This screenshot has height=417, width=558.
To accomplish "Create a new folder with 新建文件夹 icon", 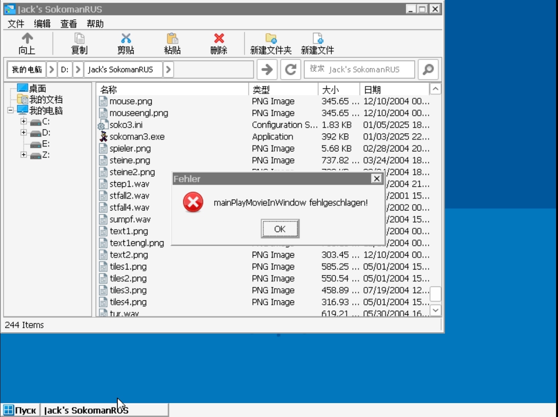I will (x=271, y=38).
